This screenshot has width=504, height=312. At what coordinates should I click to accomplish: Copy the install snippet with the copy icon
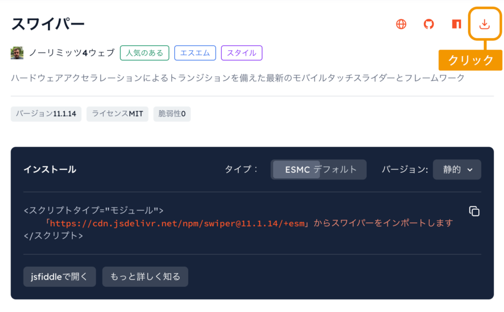[x=474, y=211]
